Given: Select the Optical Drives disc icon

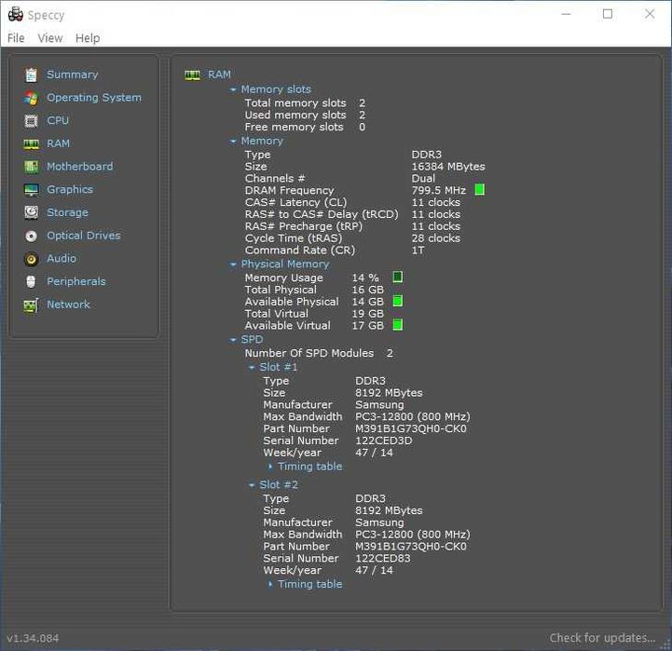Looking at the screenshot, I should point(31,236).
